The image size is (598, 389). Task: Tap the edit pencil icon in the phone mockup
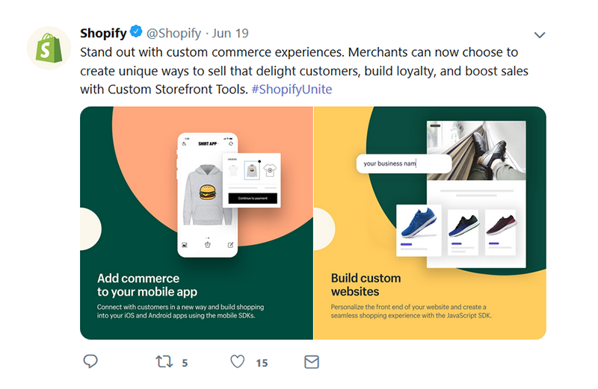(x=230, y=244)
